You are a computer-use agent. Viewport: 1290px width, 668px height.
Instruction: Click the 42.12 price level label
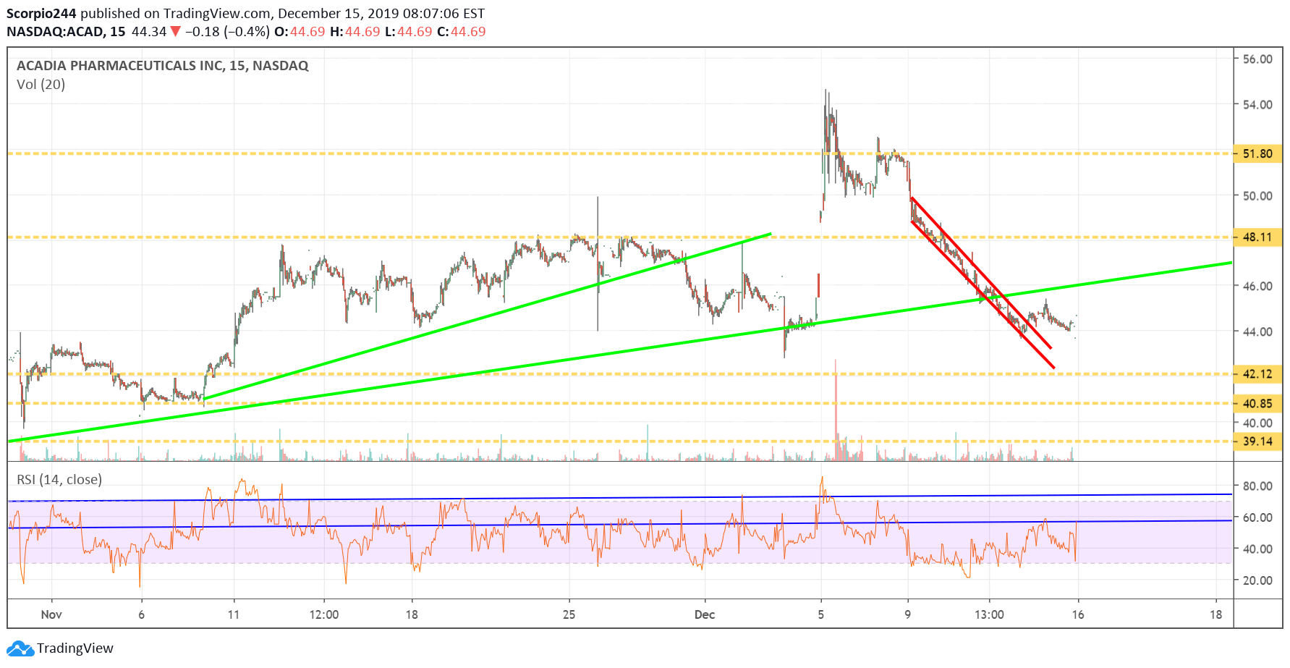tap(1257, 374)
